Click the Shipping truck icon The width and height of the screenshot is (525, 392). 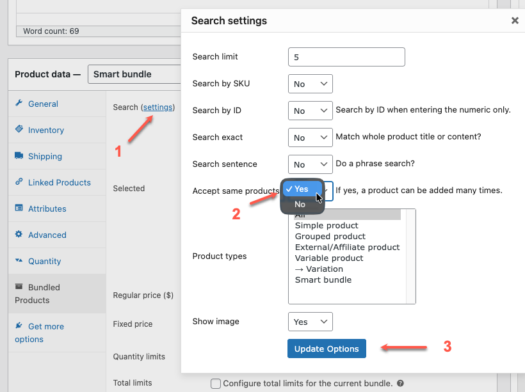pos(19,155)
